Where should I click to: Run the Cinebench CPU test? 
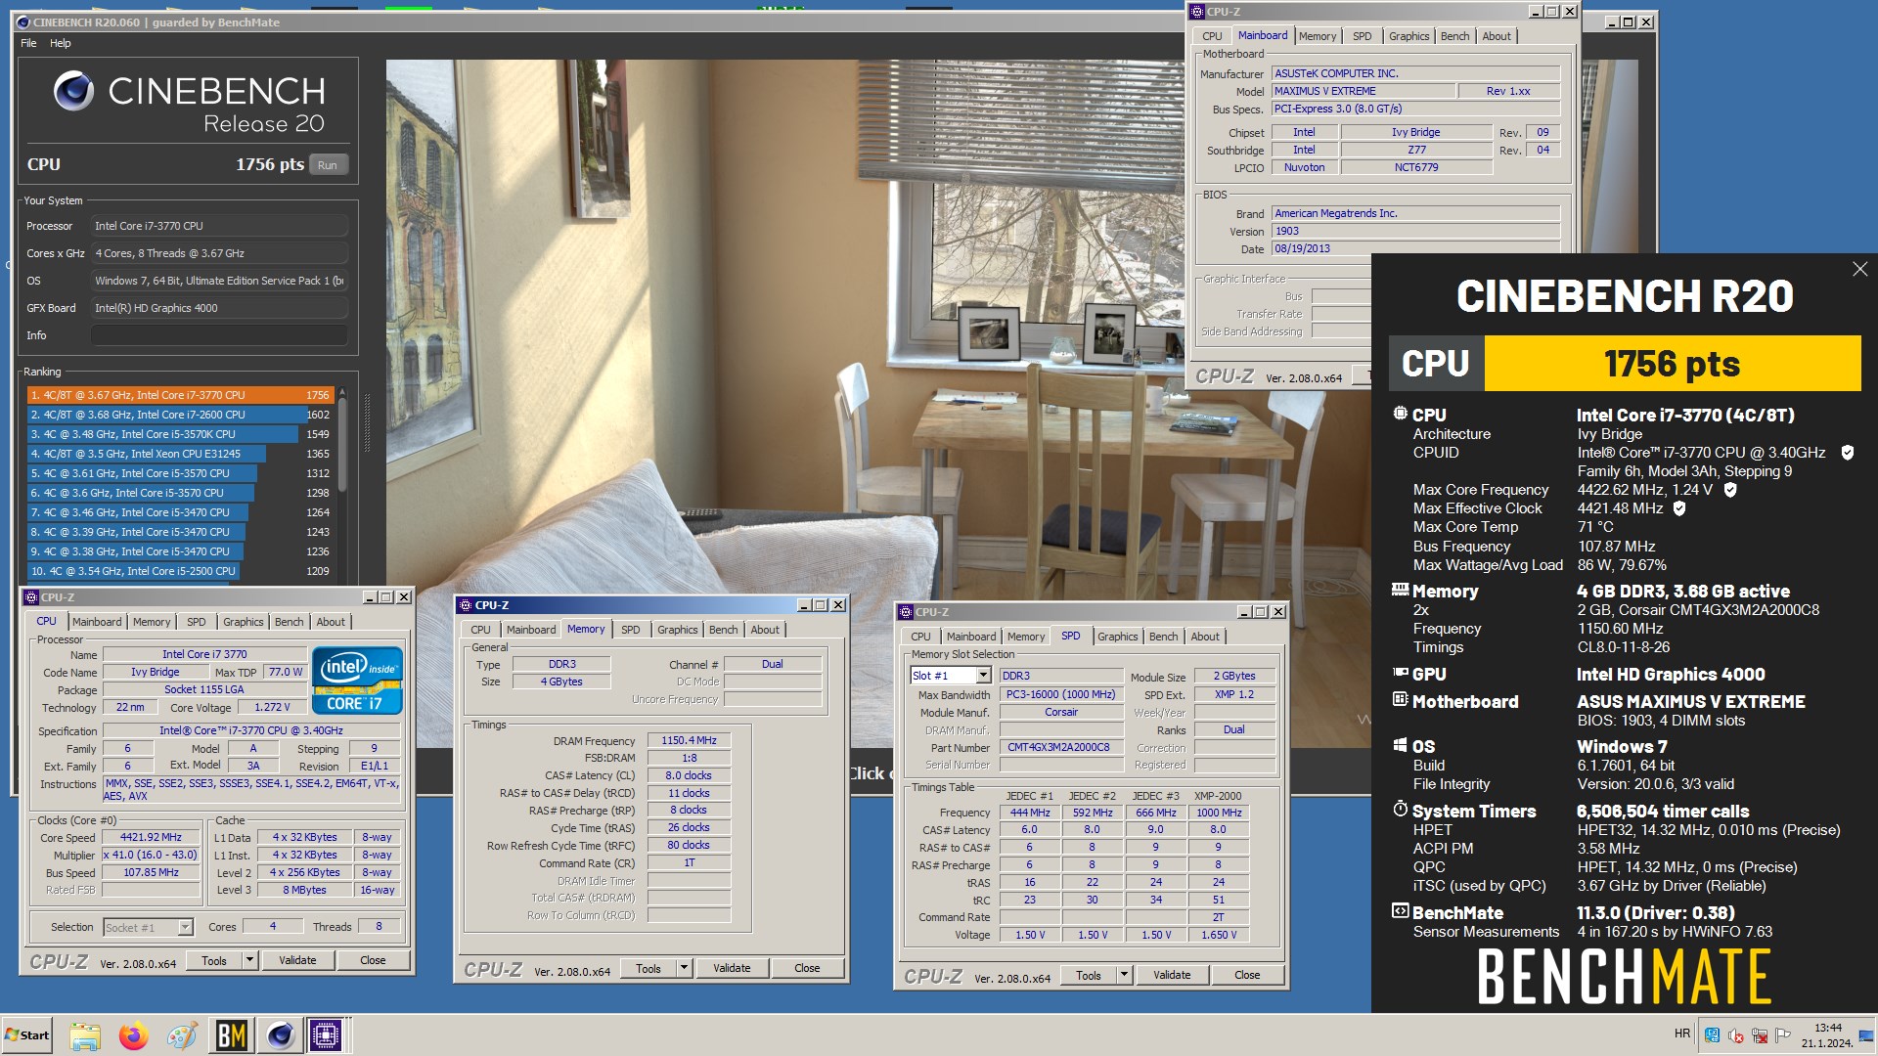pos(328,165)
